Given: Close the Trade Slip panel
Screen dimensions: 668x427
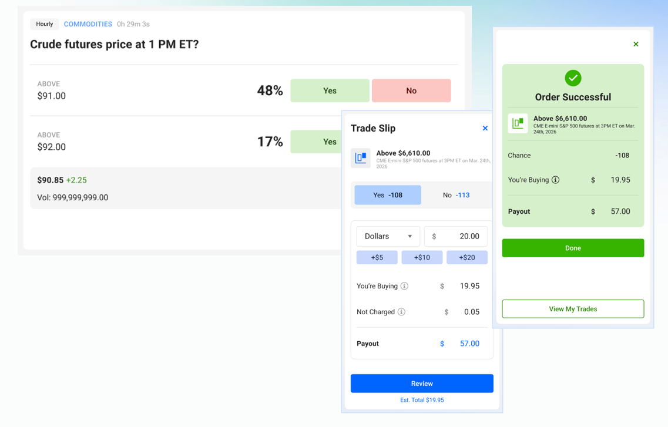Looking at the screenshot, I should [485, 128].
